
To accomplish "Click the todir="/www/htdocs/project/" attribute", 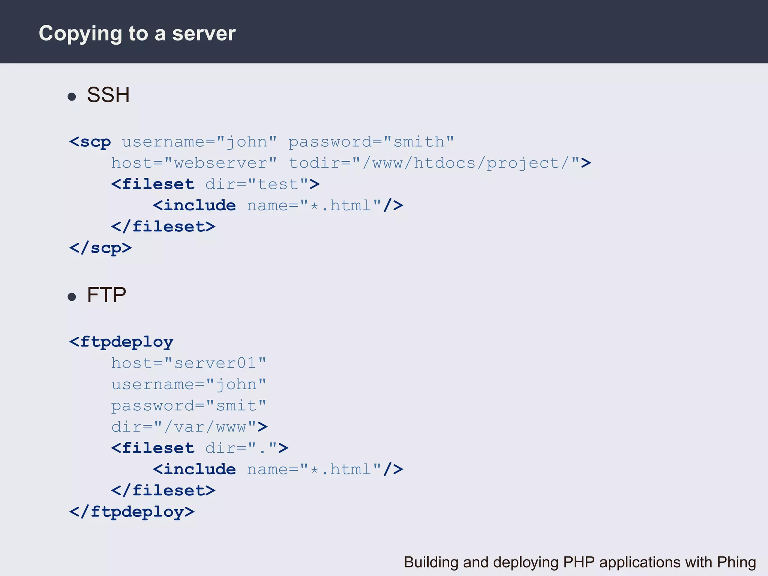I will [x=434, y=163].
